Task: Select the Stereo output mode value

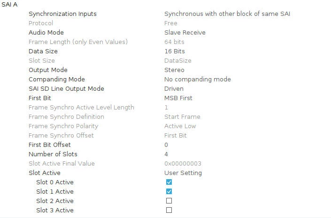Action: pyautogui.click(x=174, y=70)
